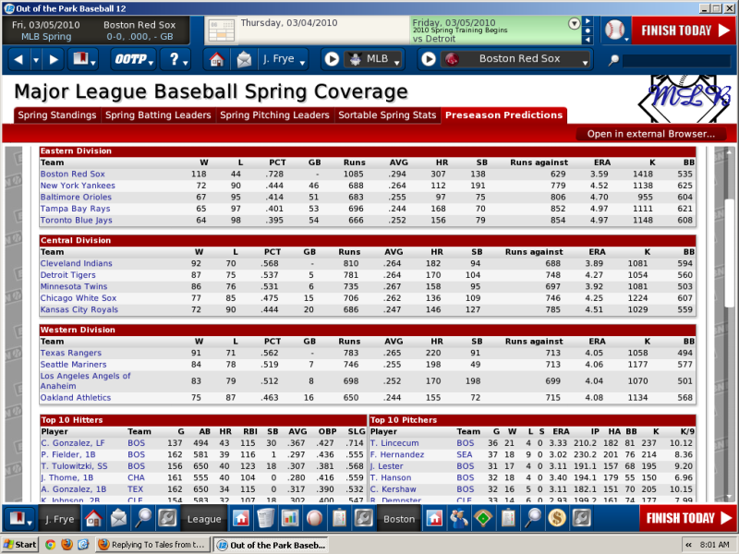Open the navigation history dropdown between the arrows
This screenshot has width=739, height=554.
(36, 60)
